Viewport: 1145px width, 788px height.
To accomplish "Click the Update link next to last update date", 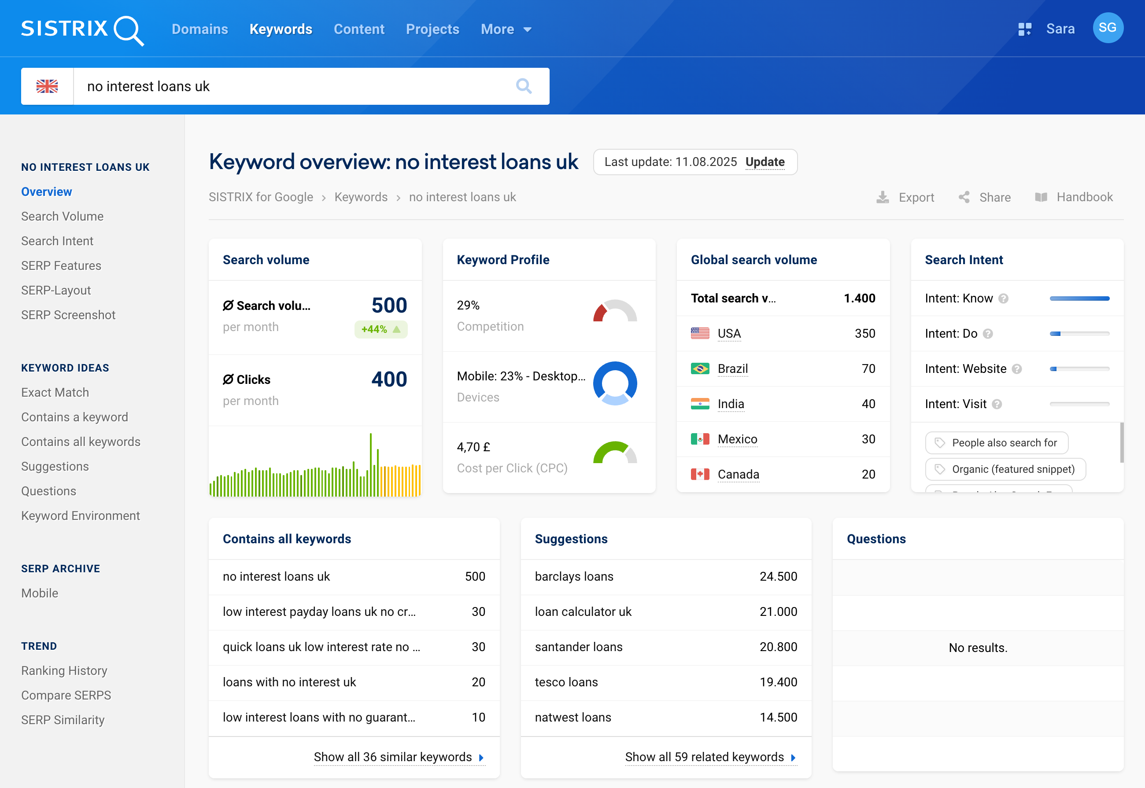I will [765, 162].
